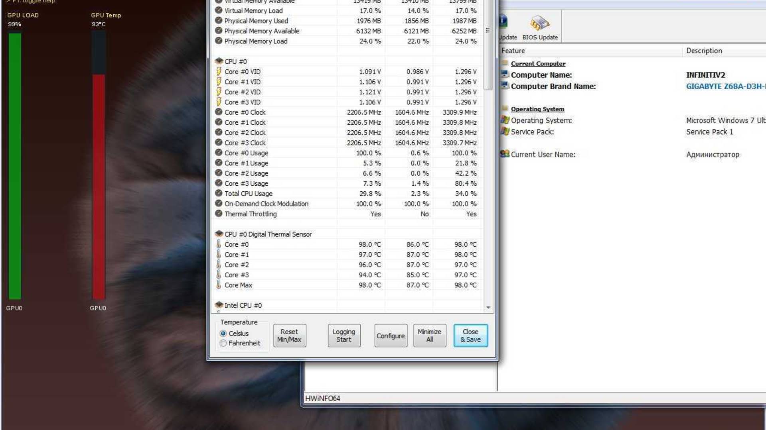The height and width of the screenshot is (430, 766).
Task: Click the Core #3 thermometer icon
Action: [x=219, y=275]
